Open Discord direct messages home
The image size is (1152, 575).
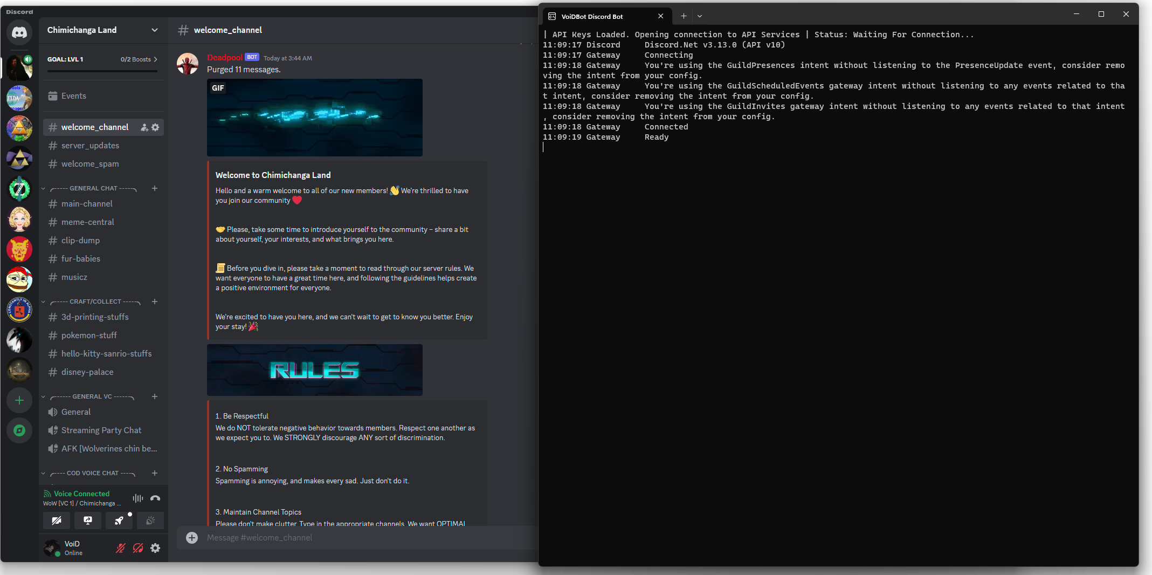click(x=19, y=32)
